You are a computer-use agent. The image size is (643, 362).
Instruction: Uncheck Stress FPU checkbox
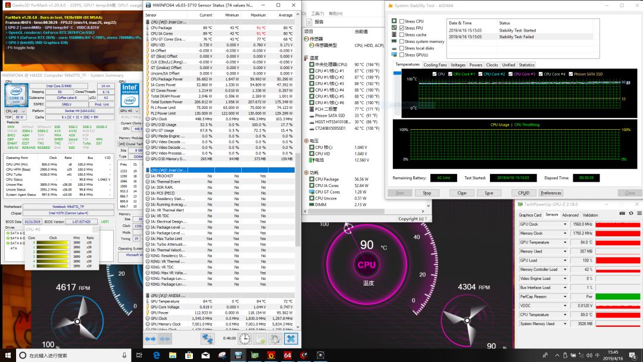tap(402, 28)
